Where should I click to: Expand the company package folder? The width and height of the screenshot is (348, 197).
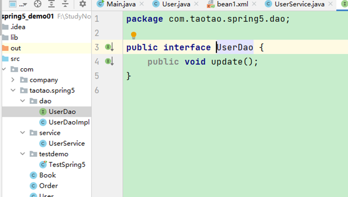13,80
